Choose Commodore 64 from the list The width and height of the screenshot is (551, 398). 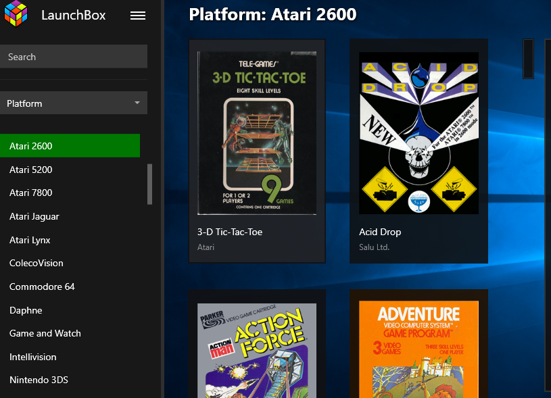pos(42,287)
